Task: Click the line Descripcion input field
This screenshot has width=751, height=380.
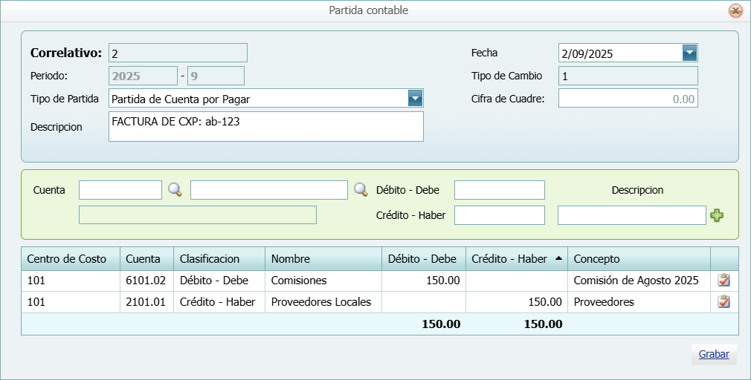Action: [632, 215]
